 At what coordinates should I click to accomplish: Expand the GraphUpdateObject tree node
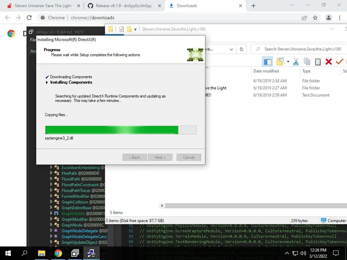tap(51, 242)
